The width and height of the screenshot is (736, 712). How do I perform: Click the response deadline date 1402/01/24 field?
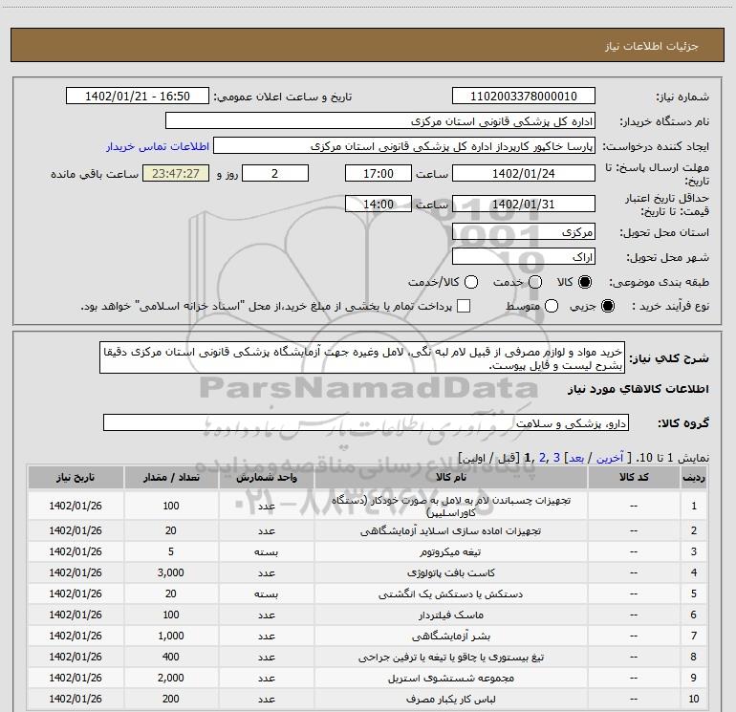pyautogui.click(x=524, y=173)
